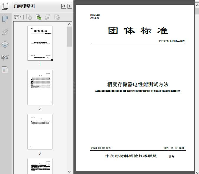Click the publisher '中关村材料试验技术联盟'

point(131,156)
